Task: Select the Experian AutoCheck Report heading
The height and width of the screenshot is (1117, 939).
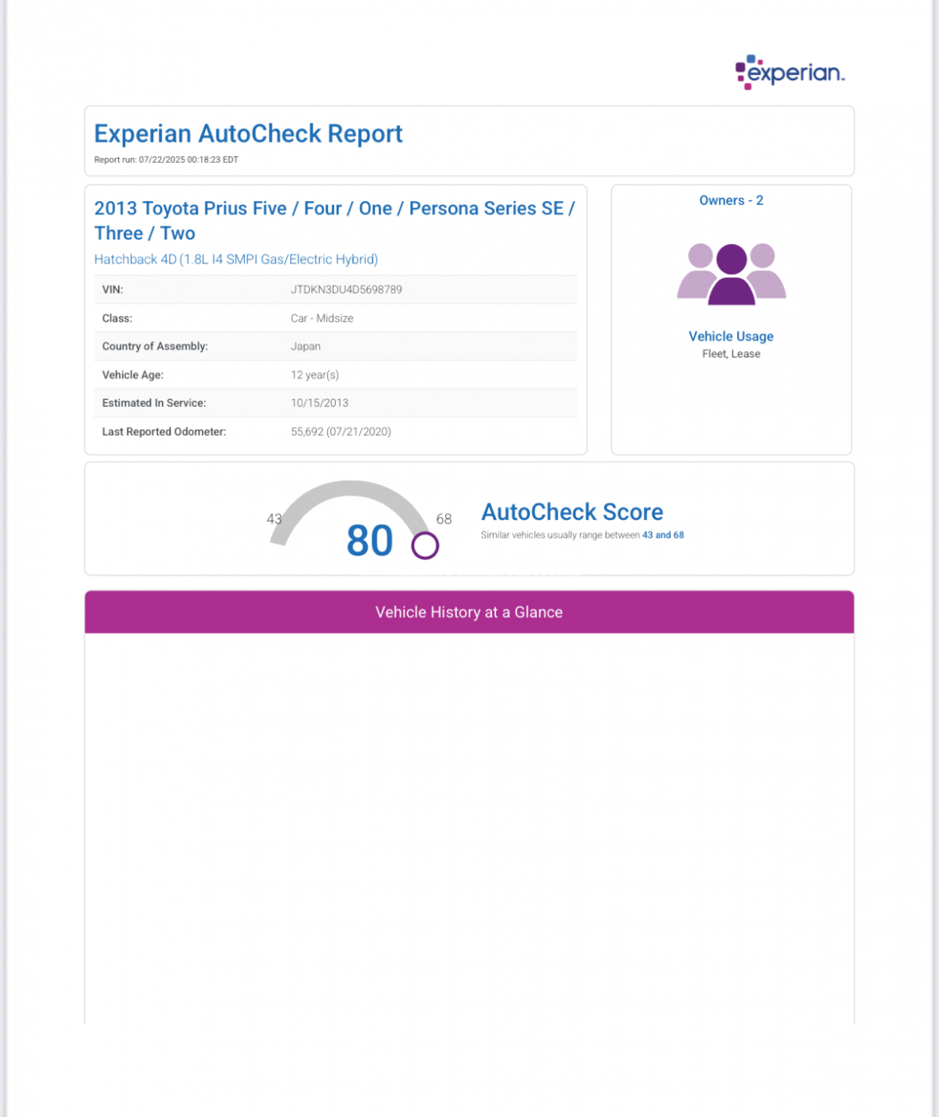Action: pos(248,133)
